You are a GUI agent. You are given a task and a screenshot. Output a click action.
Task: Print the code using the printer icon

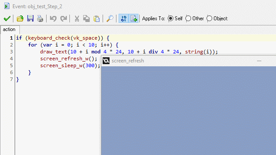pyautogui.click(x=40, y=19)
